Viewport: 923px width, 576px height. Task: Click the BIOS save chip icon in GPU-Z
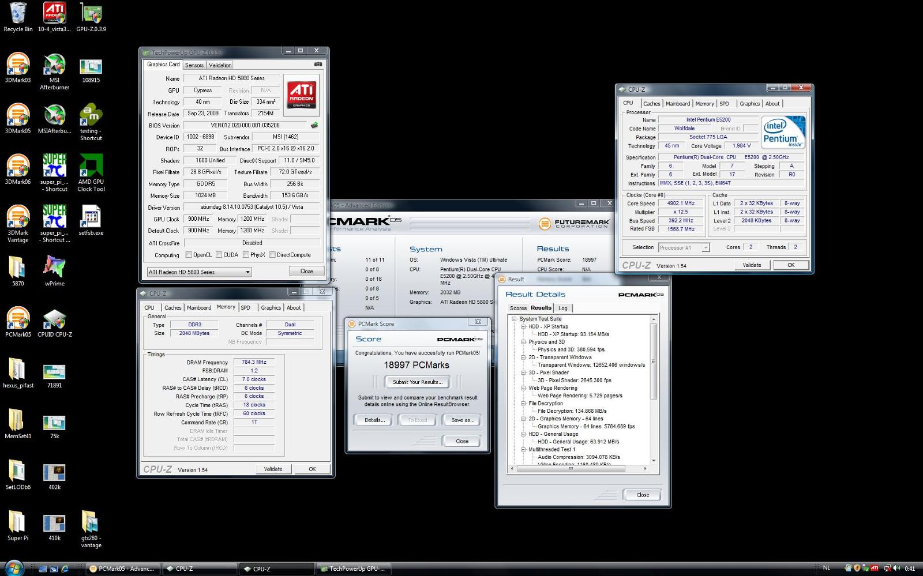click(314, 125)
